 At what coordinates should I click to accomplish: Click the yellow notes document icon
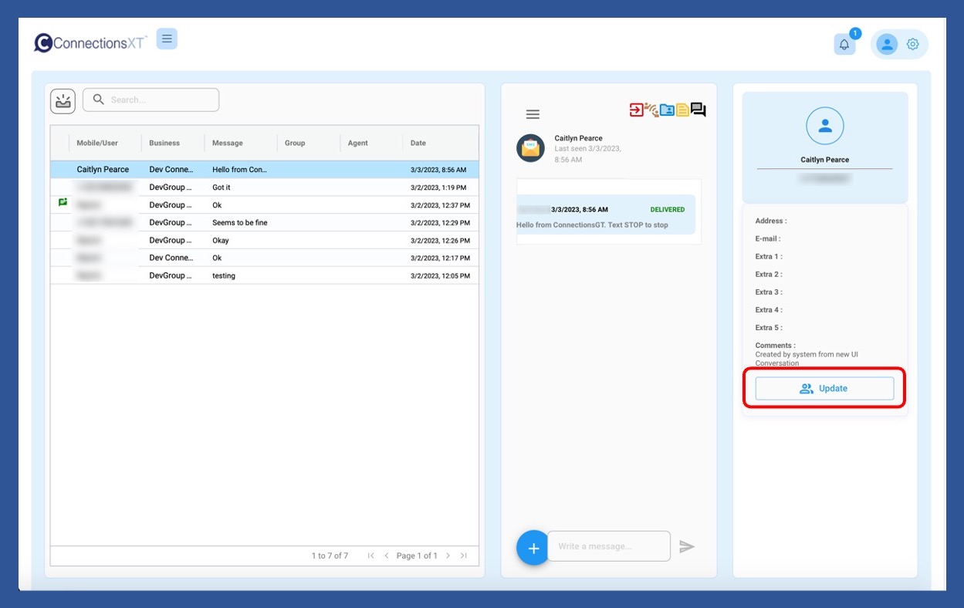click(x=682, y=110)
